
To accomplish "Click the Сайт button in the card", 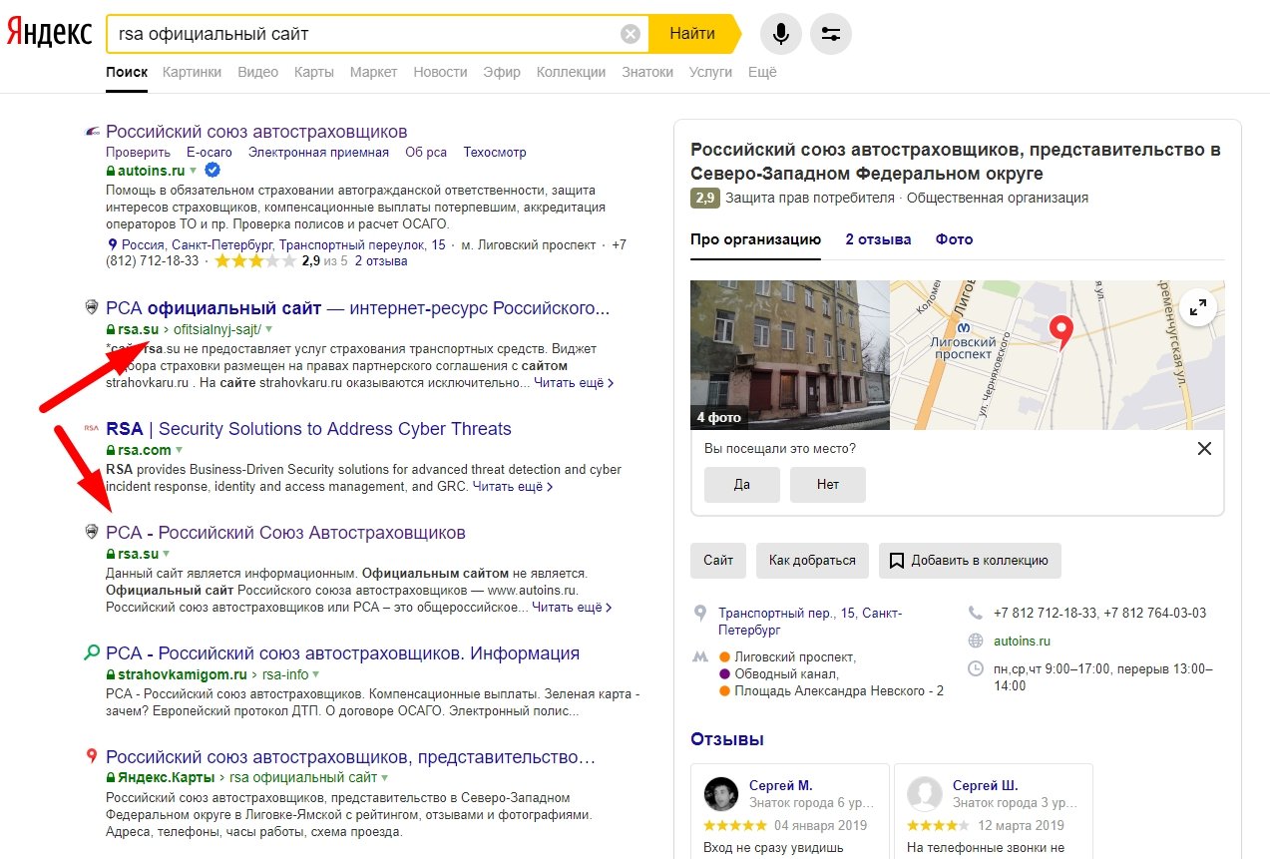I will click(718, 561).
